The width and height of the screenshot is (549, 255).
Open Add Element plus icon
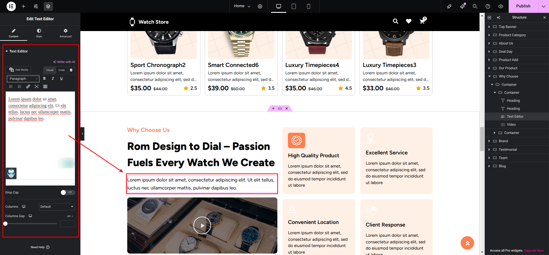pyautogui.click(x=23, y=6)
